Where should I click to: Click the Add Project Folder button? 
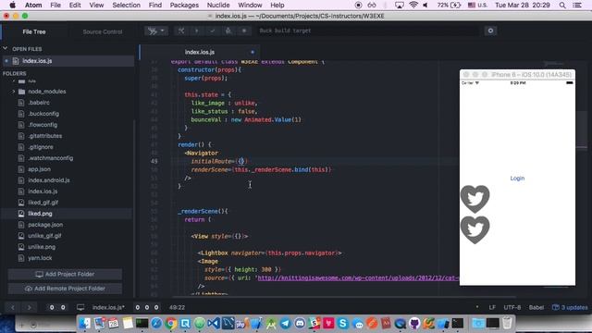tap(65, 275)
